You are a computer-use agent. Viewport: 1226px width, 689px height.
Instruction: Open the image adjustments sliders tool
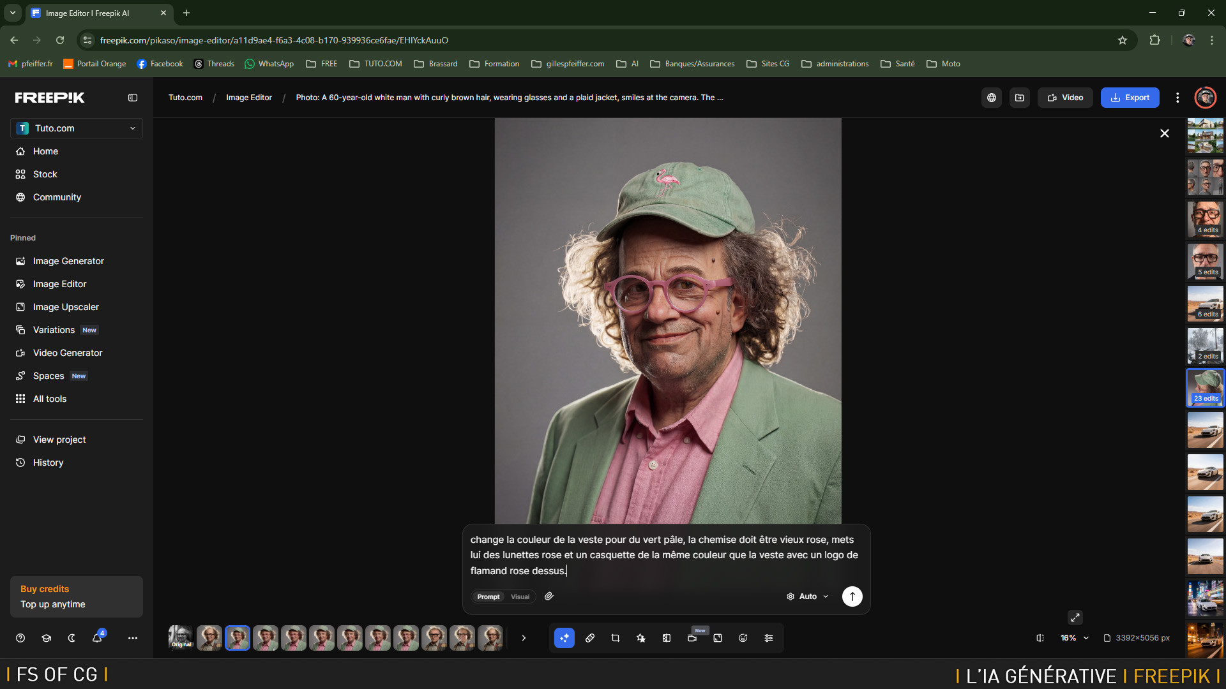pyautogui.click(x=769, y=638)
